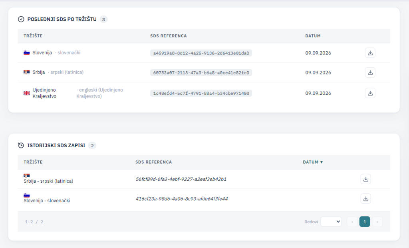This screenshot has height=248, width=409.
Task: Click the Srbija market name in latest SDS
Action: tap(39, 72)
